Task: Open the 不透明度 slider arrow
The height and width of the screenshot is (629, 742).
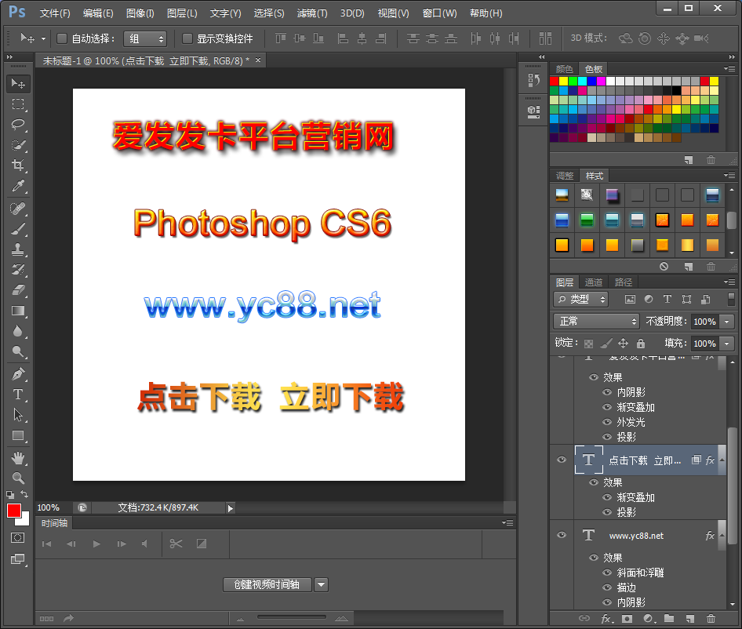Action: tap(727, 322)
